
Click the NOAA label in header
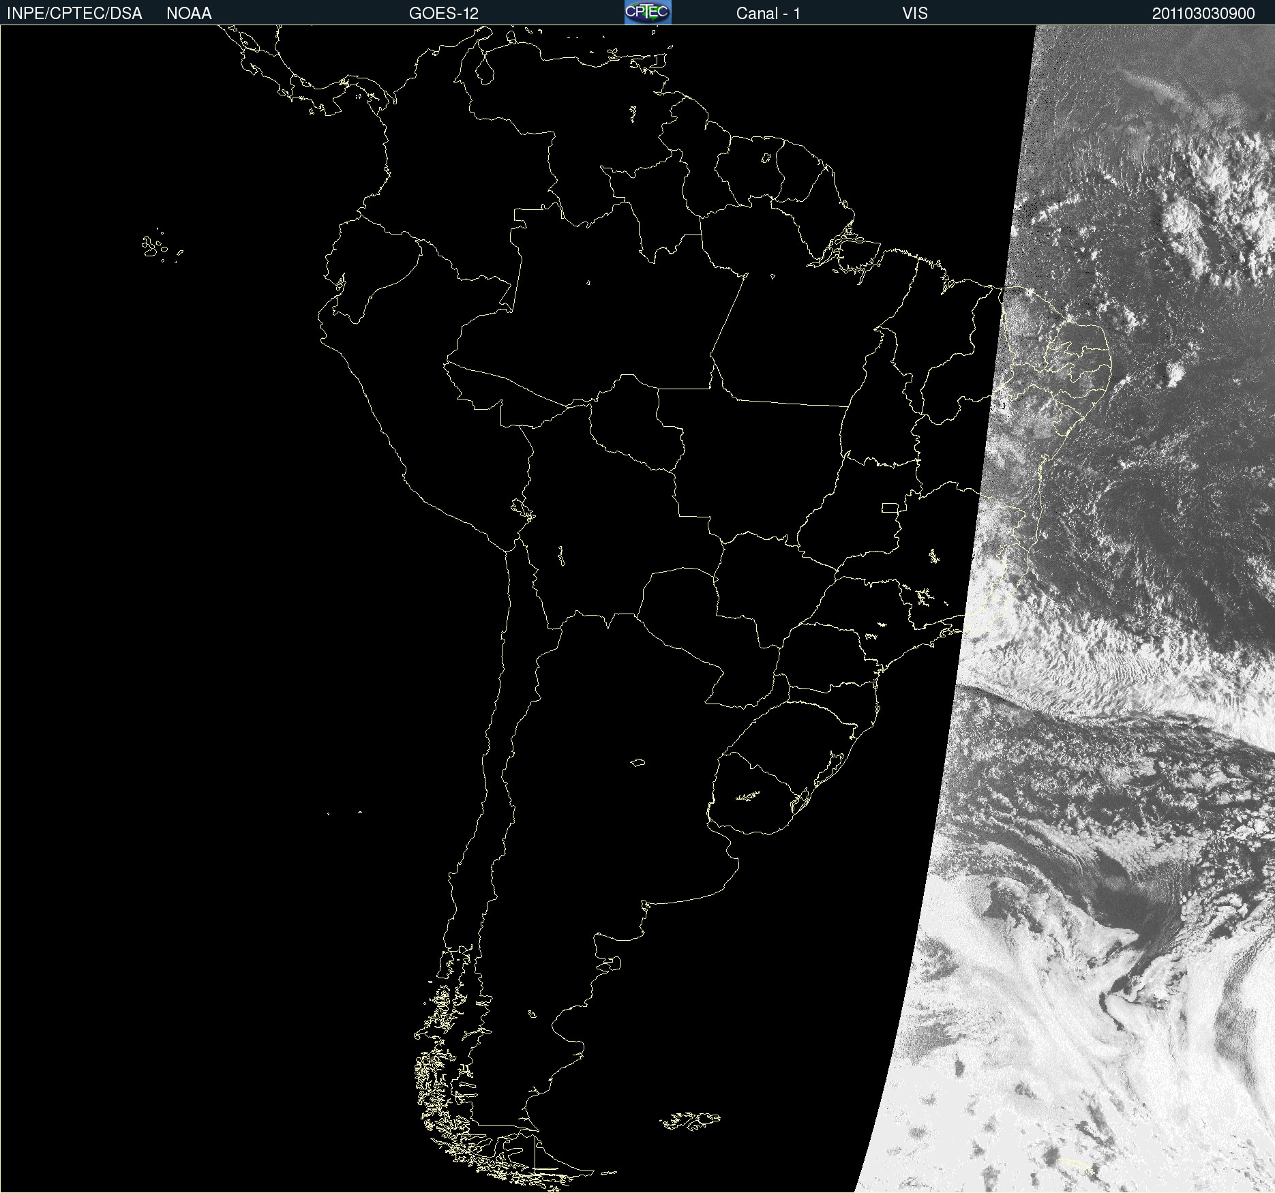189,14
